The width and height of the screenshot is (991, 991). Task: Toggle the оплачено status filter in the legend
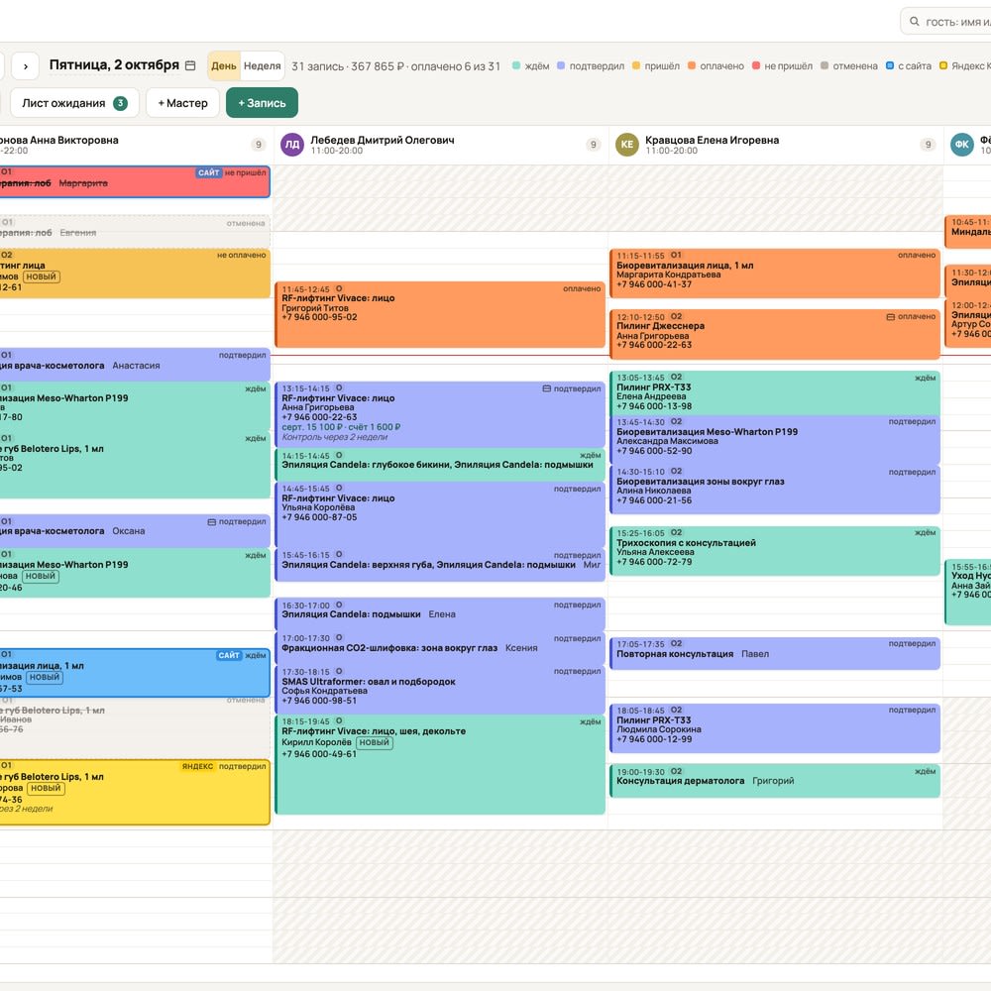click(x=716, y=65)
